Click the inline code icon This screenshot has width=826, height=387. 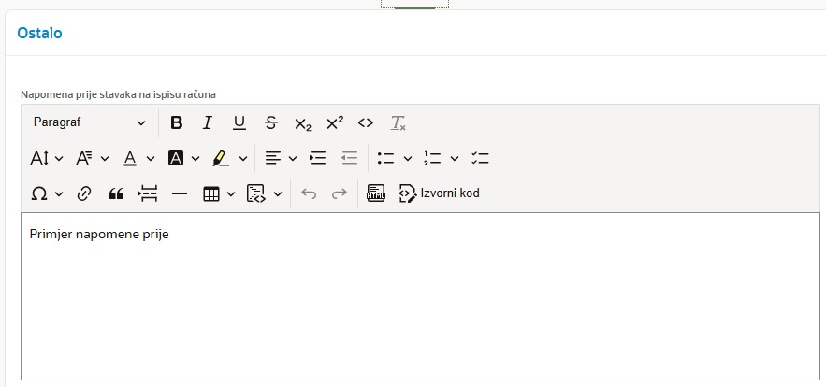pos(366,122)
